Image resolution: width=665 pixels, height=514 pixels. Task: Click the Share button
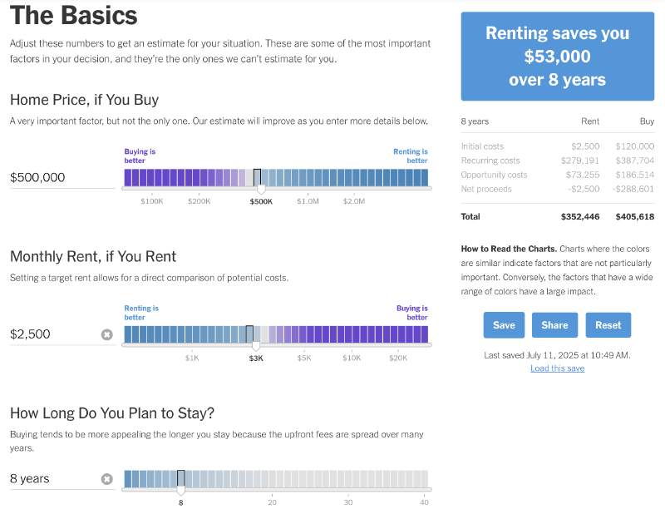(554, 324)
